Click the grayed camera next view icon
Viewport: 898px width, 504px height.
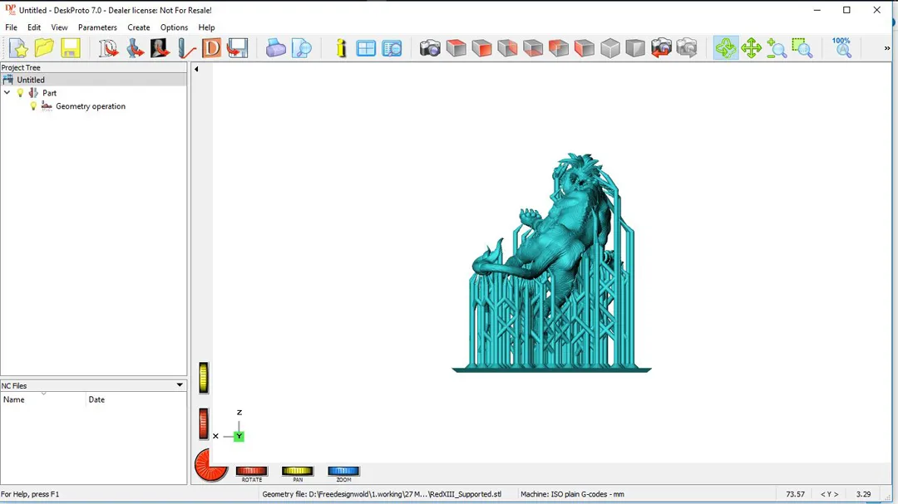coord(687,48)
